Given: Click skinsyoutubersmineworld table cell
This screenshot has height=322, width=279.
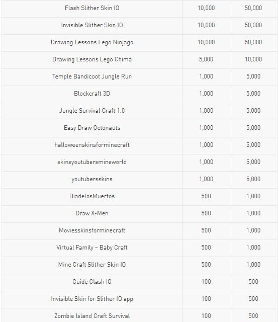Looking at the screenshot, I should pyautogui.click(x=92, y=162).
